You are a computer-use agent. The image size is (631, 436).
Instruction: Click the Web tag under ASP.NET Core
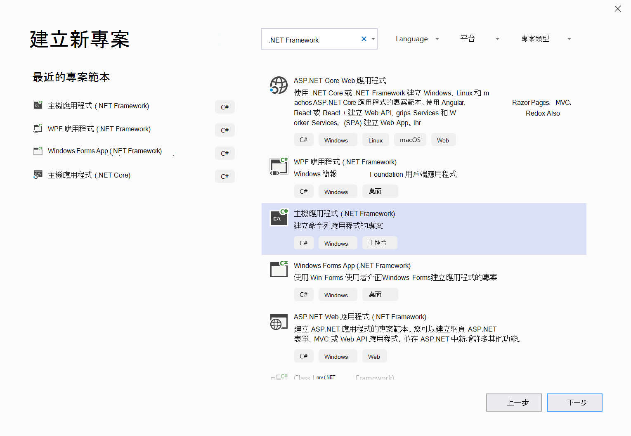click(x=443, y=140)
